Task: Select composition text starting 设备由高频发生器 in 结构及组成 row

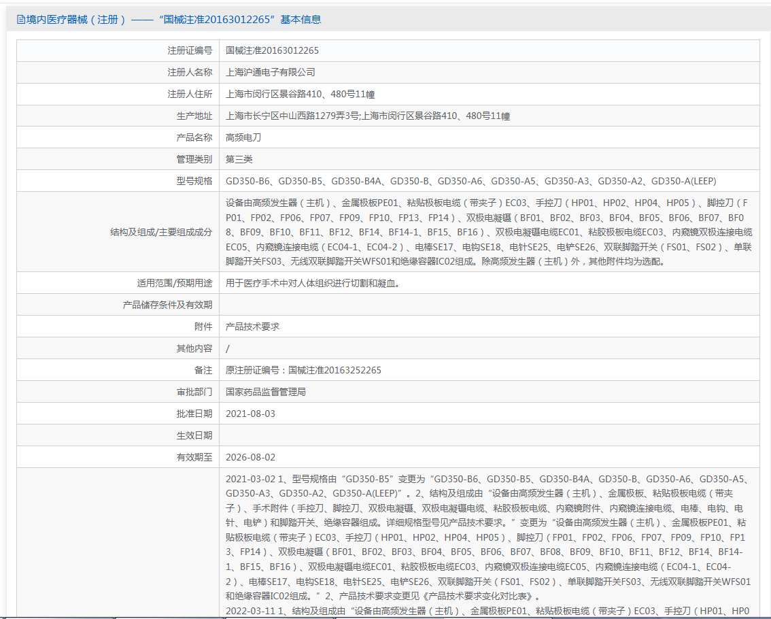Action: point(489,232)
